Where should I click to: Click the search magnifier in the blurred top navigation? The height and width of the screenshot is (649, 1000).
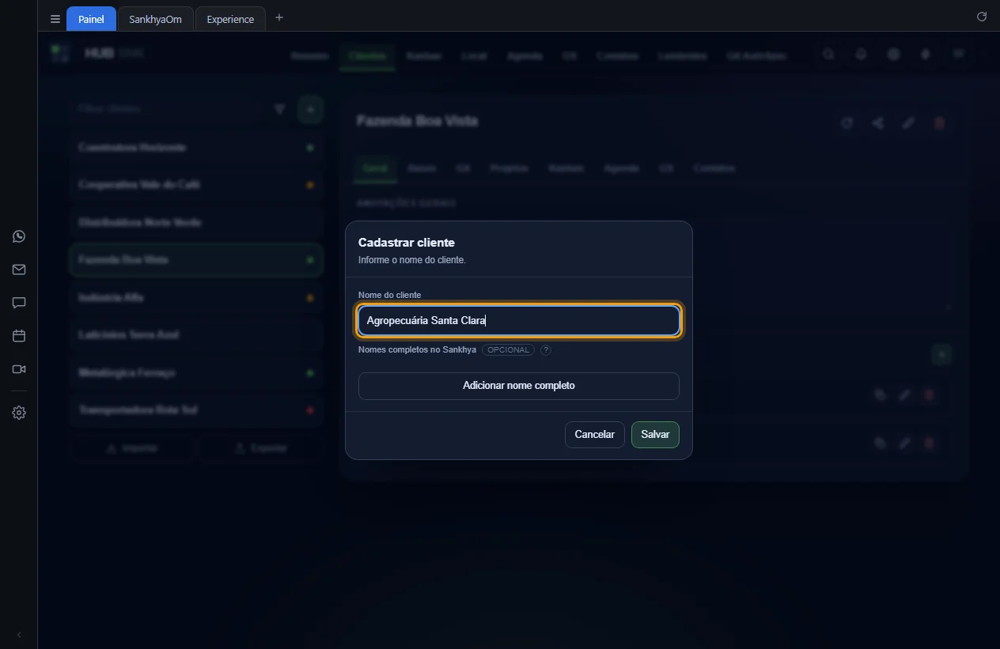pos(828,55)
